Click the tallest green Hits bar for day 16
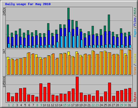Screen dimensions: 138x108 coord(68,13)
